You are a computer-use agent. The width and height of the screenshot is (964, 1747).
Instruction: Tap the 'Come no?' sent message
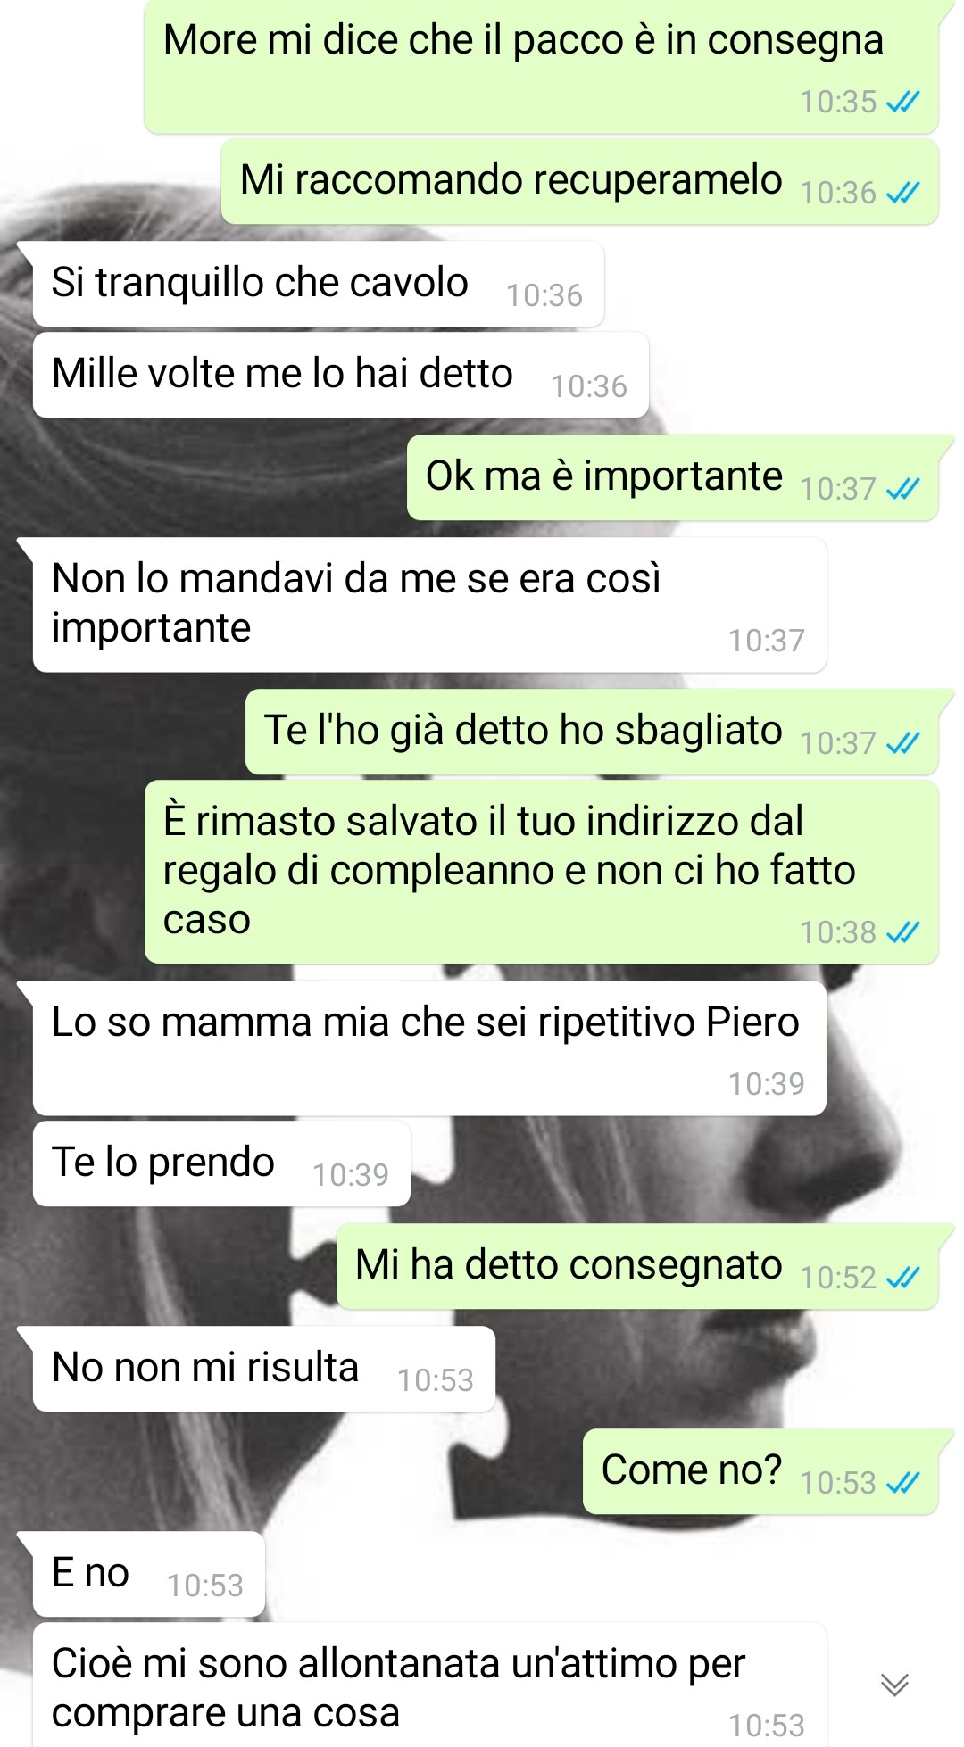(760, 1471)
